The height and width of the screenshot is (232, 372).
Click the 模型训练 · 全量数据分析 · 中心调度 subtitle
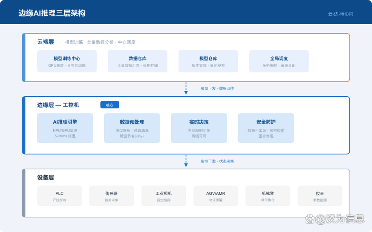coord(100,42)
